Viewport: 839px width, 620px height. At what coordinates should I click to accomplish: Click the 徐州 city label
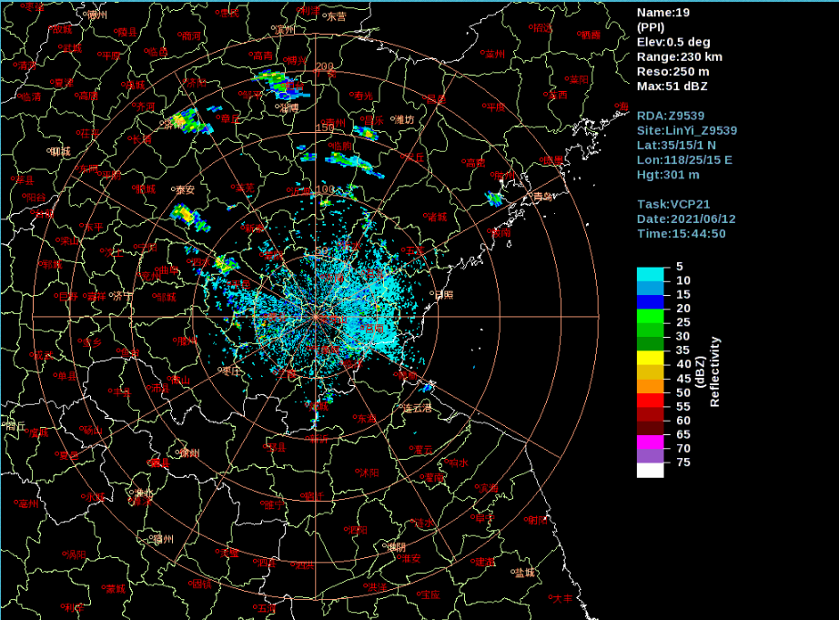point(189,453)
